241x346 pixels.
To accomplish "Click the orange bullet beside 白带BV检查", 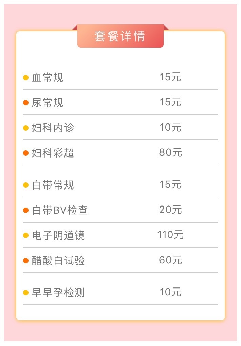I will 26,210.
